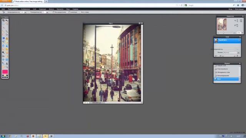Open the Файл menu
Screen dimensions: 246x138
tap(3, 9)
